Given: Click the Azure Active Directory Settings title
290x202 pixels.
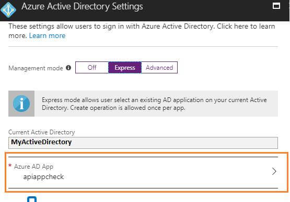Looking at the screenshot, I should coord(82,6).
